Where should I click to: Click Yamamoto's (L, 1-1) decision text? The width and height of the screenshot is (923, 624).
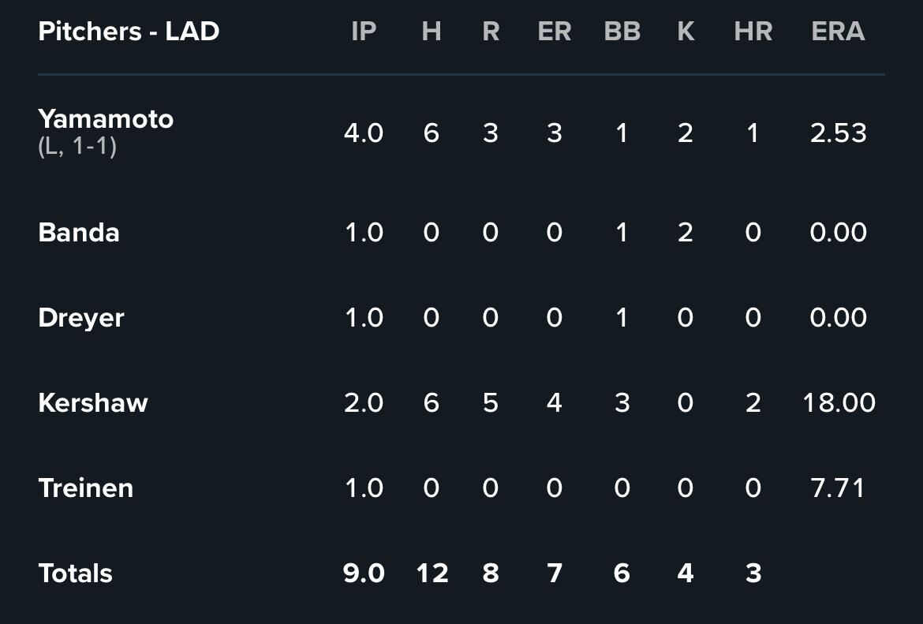[77, 147]
